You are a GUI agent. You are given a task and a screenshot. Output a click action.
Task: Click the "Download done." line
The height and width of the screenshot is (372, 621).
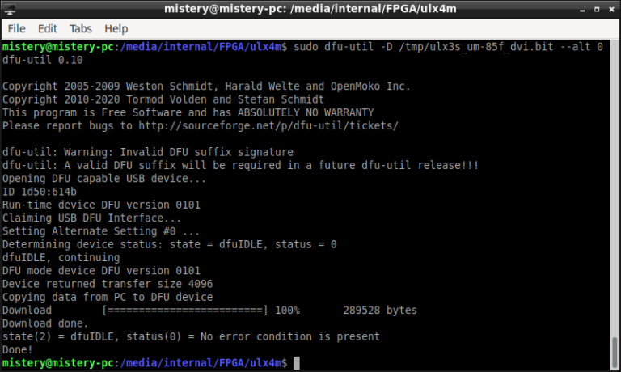[x=44, y=323]
